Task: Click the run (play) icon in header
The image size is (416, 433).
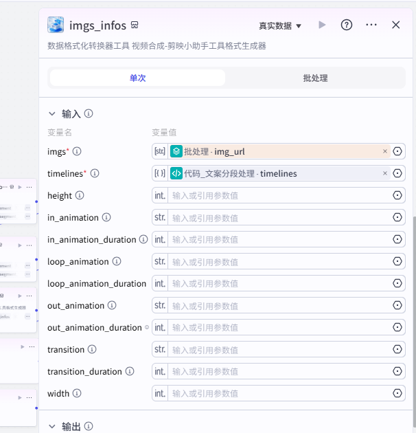Action: point(322,25)
